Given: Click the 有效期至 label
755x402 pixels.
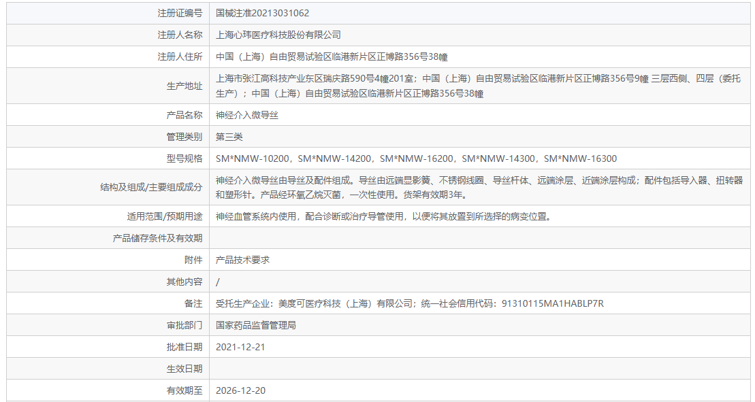Looking at the screenshot, I should point(184,391).
